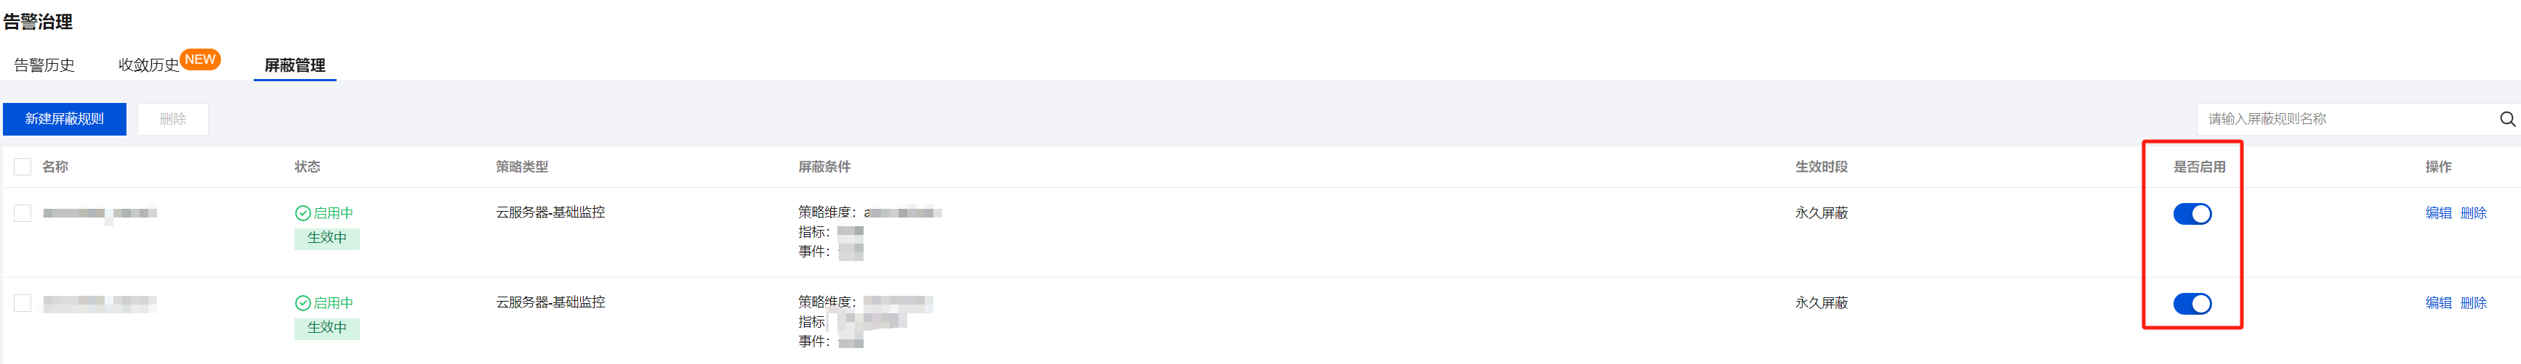
Task: Toggle first rule's enable switch off
Action: click(2192, 214)
